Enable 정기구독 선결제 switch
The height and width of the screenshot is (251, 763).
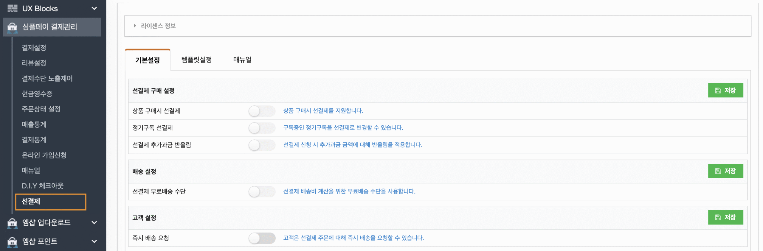[262, 128]
